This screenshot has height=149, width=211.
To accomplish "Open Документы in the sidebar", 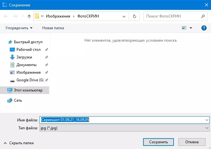I will tap(26, 65).
